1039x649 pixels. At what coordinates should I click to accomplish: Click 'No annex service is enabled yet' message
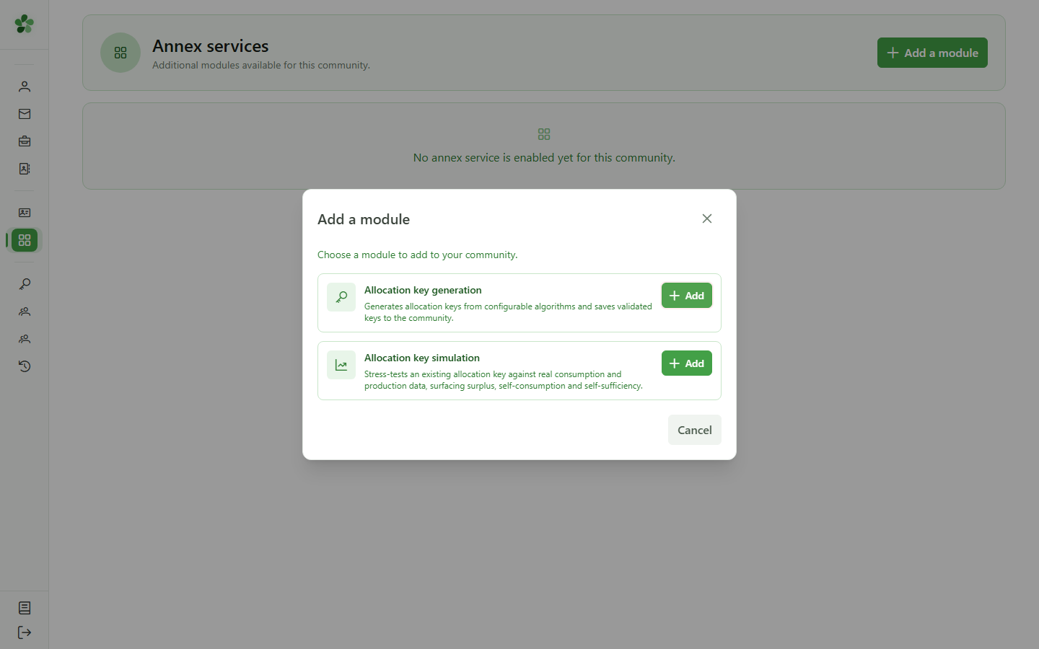click(x=544, y=157)
